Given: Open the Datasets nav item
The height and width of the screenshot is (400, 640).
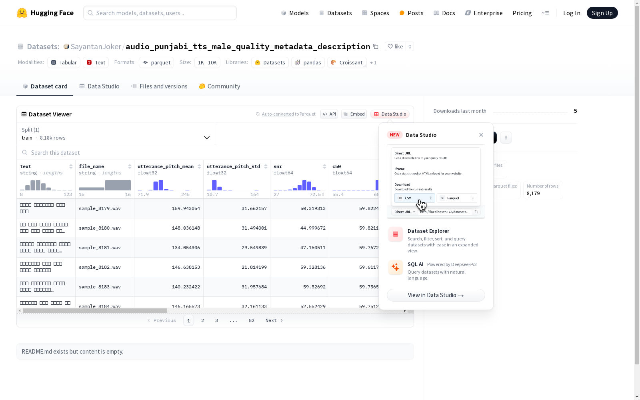Looking at the screenshot, I should (x=335, y=13).
